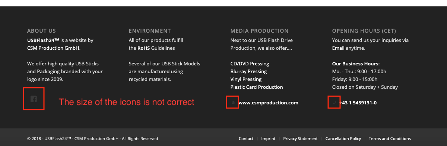This screenshot has width=447, height=146.
Task: Click the Media Production heading
Action: (x=259, y=31)
